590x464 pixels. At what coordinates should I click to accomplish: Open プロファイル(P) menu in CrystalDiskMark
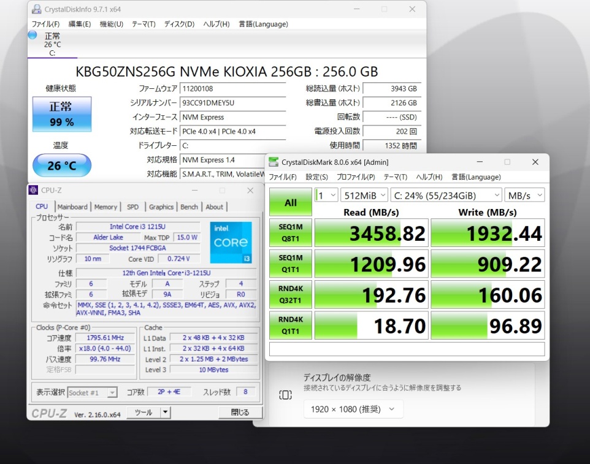click(356, 177)
